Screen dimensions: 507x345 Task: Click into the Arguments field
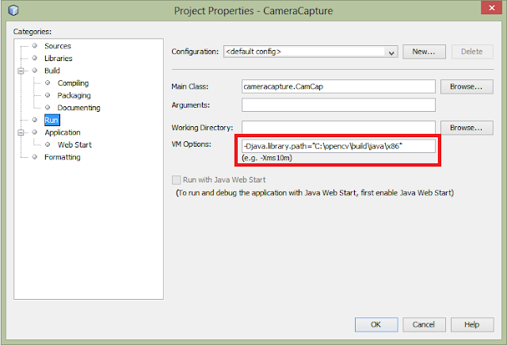tap(338, 105)
